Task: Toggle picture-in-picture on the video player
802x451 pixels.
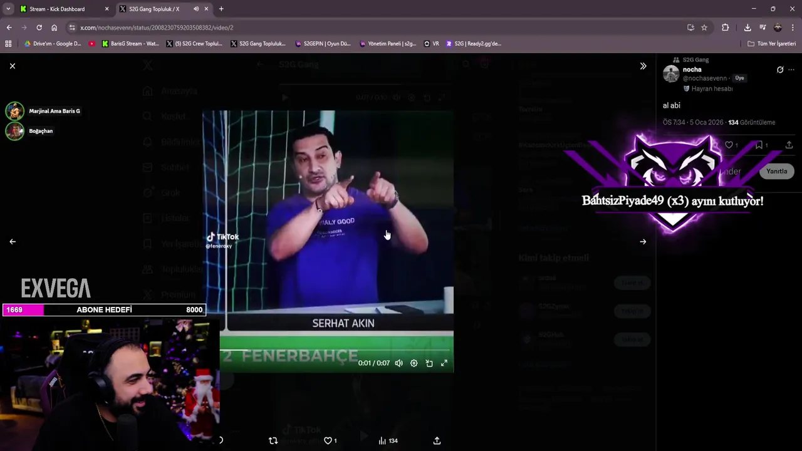Action: tap(429, 363)
